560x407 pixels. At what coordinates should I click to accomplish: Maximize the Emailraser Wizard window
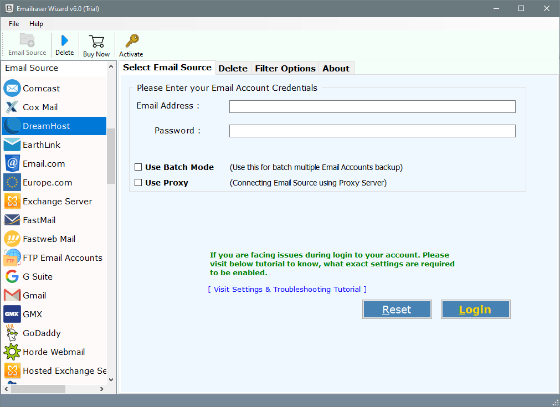click(521, 8)
